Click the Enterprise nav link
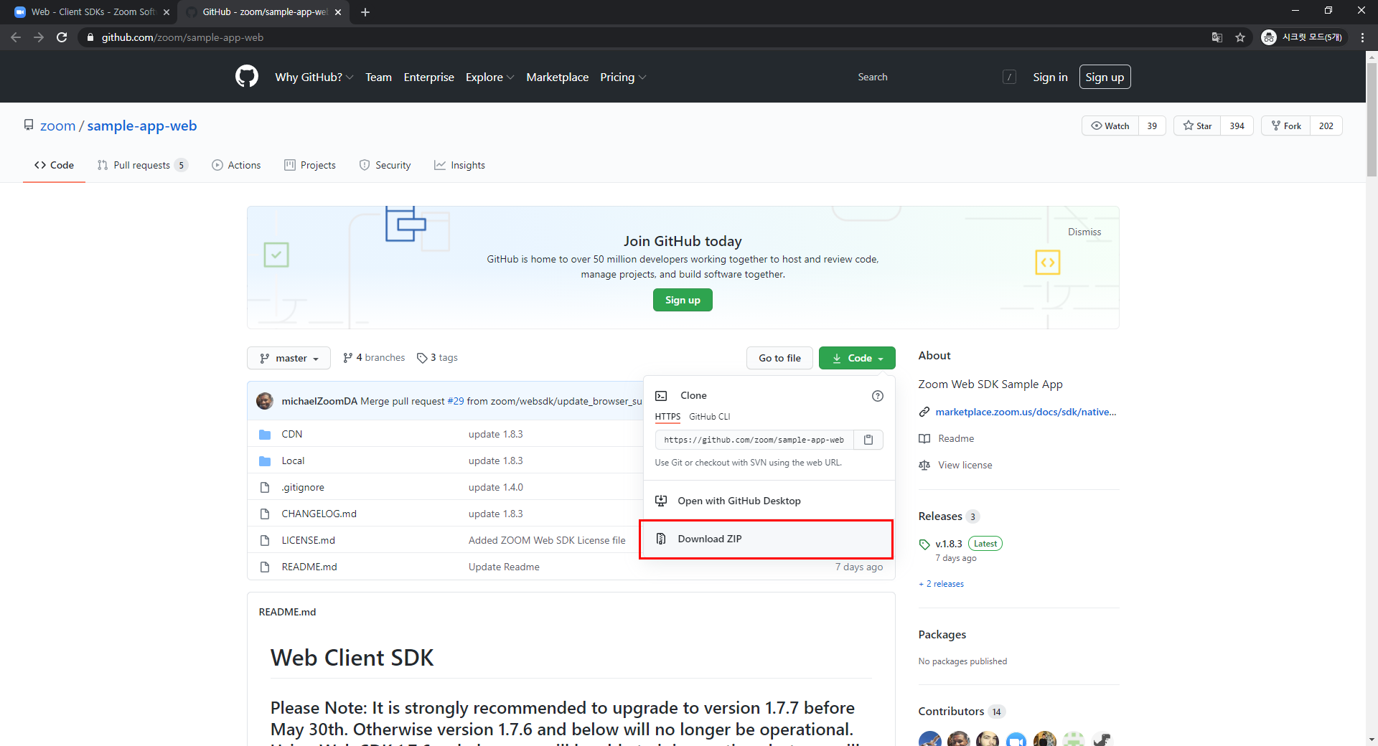The width and height of the screenshot is (1378, 746). 428,77
